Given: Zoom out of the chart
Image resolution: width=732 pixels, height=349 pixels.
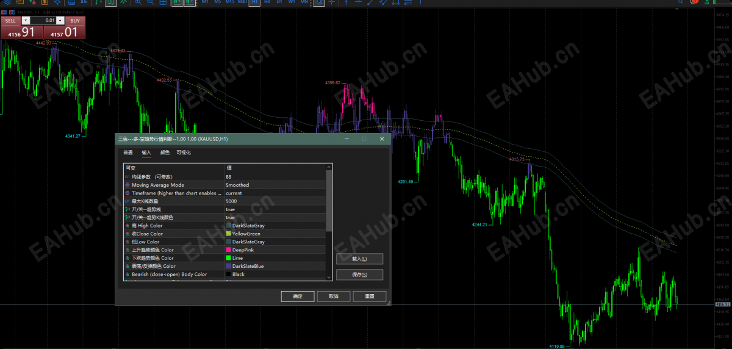Looking at the screenshot, I should (x=150, y=2).
